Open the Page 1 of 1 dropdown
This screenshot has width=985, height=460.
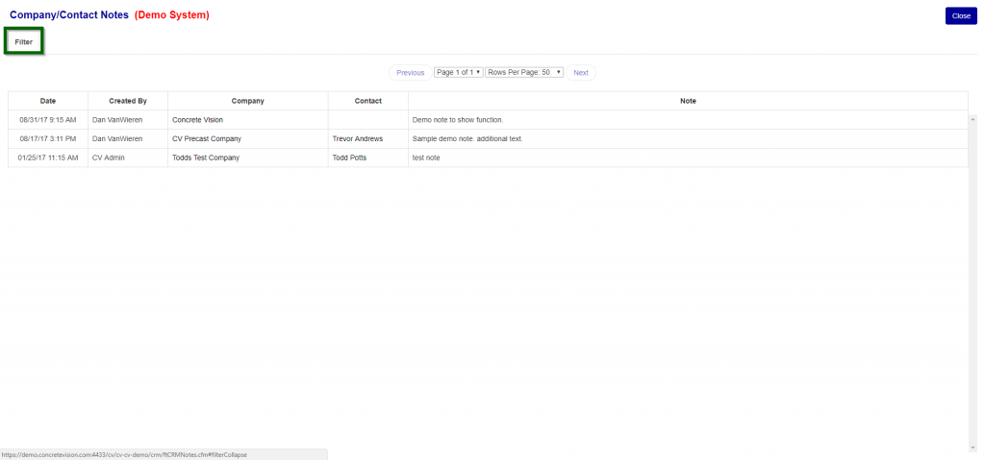[459, 73]
